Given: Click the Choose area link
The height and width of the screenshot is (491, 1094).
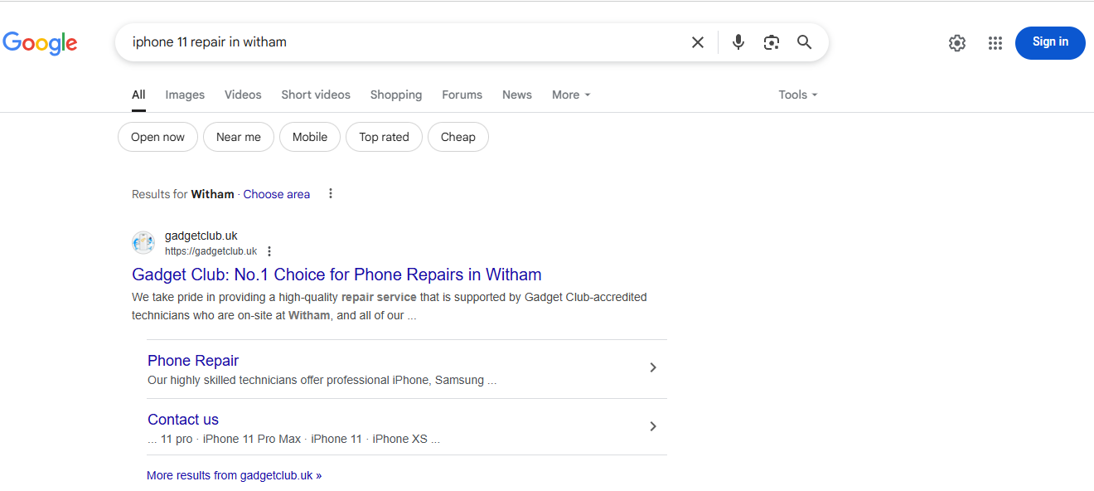Looking at the screenshot, I should [277, 194].
